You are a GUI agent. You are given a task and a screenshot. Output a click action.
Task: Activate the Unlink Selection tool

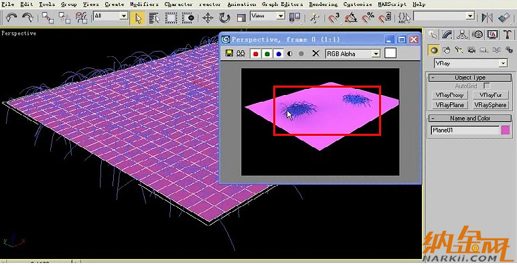point(64,17)
